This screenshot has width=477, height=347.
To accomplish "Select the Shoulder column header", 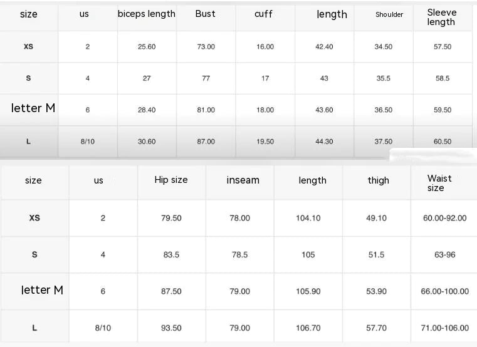I will [389, 14].
